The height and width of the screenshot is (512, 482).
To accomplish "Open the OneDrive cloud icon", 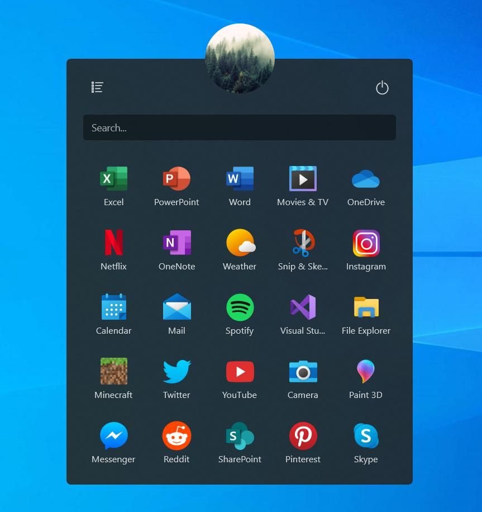I will (366, 179).
